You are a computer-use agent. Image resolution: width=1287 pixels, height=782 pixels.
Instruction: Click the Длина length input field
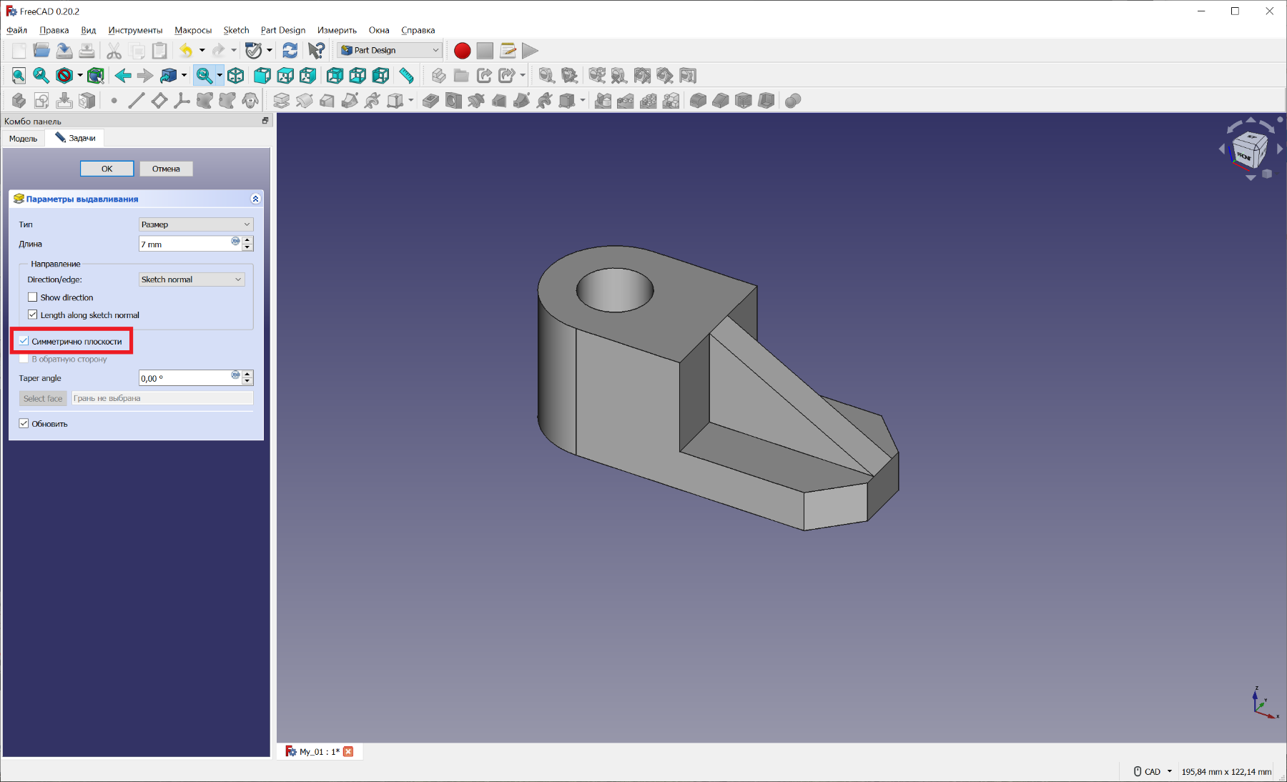point(184,244)
